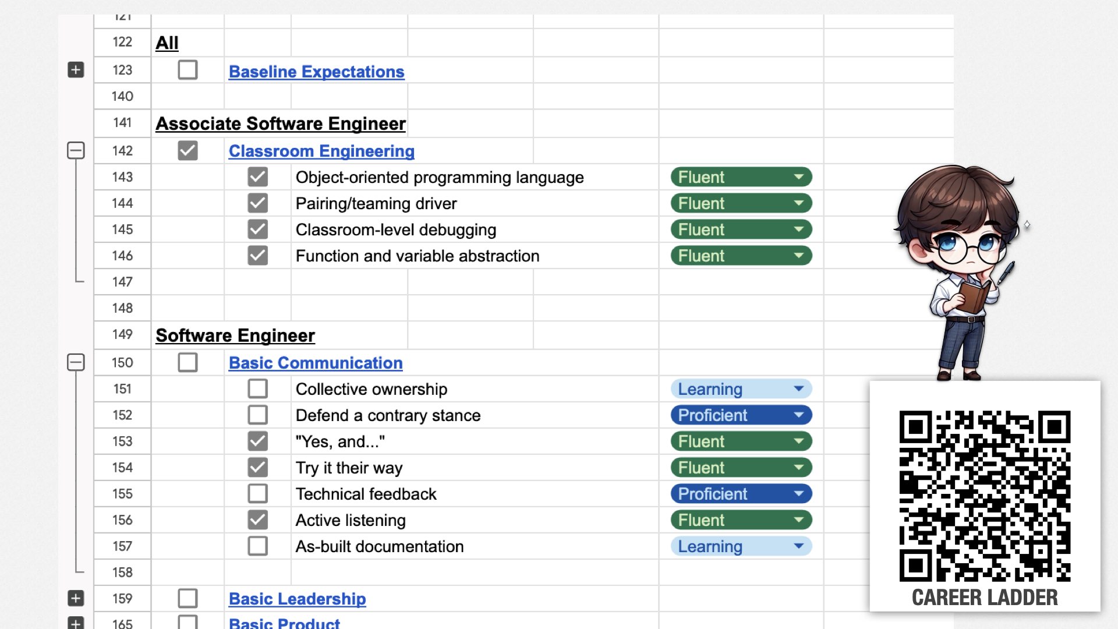
Task: Check the Technical feedback checkbox
Action: (x=257, y=493)
